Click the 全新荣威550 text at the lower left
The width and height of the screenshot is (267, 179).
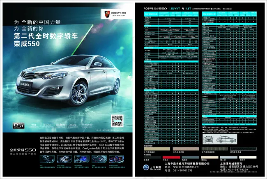(23, 150)
